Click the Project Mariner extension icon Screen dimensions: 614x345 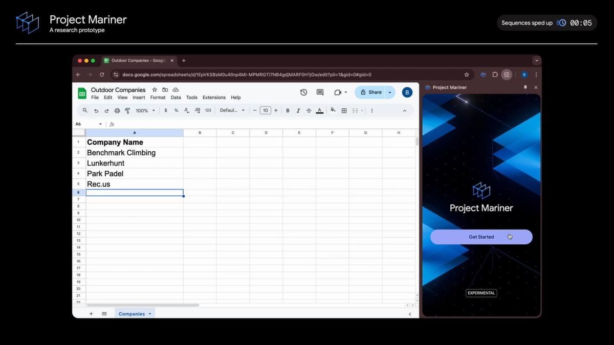click(483, 75)
